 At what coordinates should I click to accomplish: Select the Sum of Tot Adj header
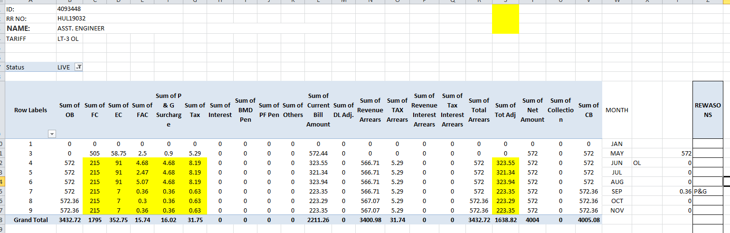[x=505, y=110]
